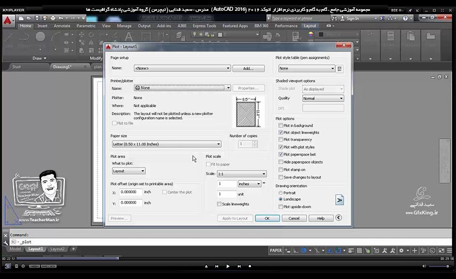This screenshot has height=279, width=456.
Task: Click the Plot printer icon in quick access toolbar
Action: pos(52,18)
